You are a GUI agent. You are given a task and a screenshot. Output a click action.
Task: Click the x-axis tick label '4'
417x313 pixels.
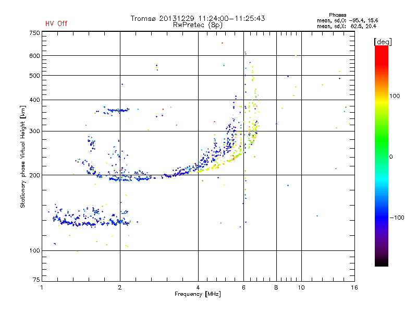(x=198, y=287)
